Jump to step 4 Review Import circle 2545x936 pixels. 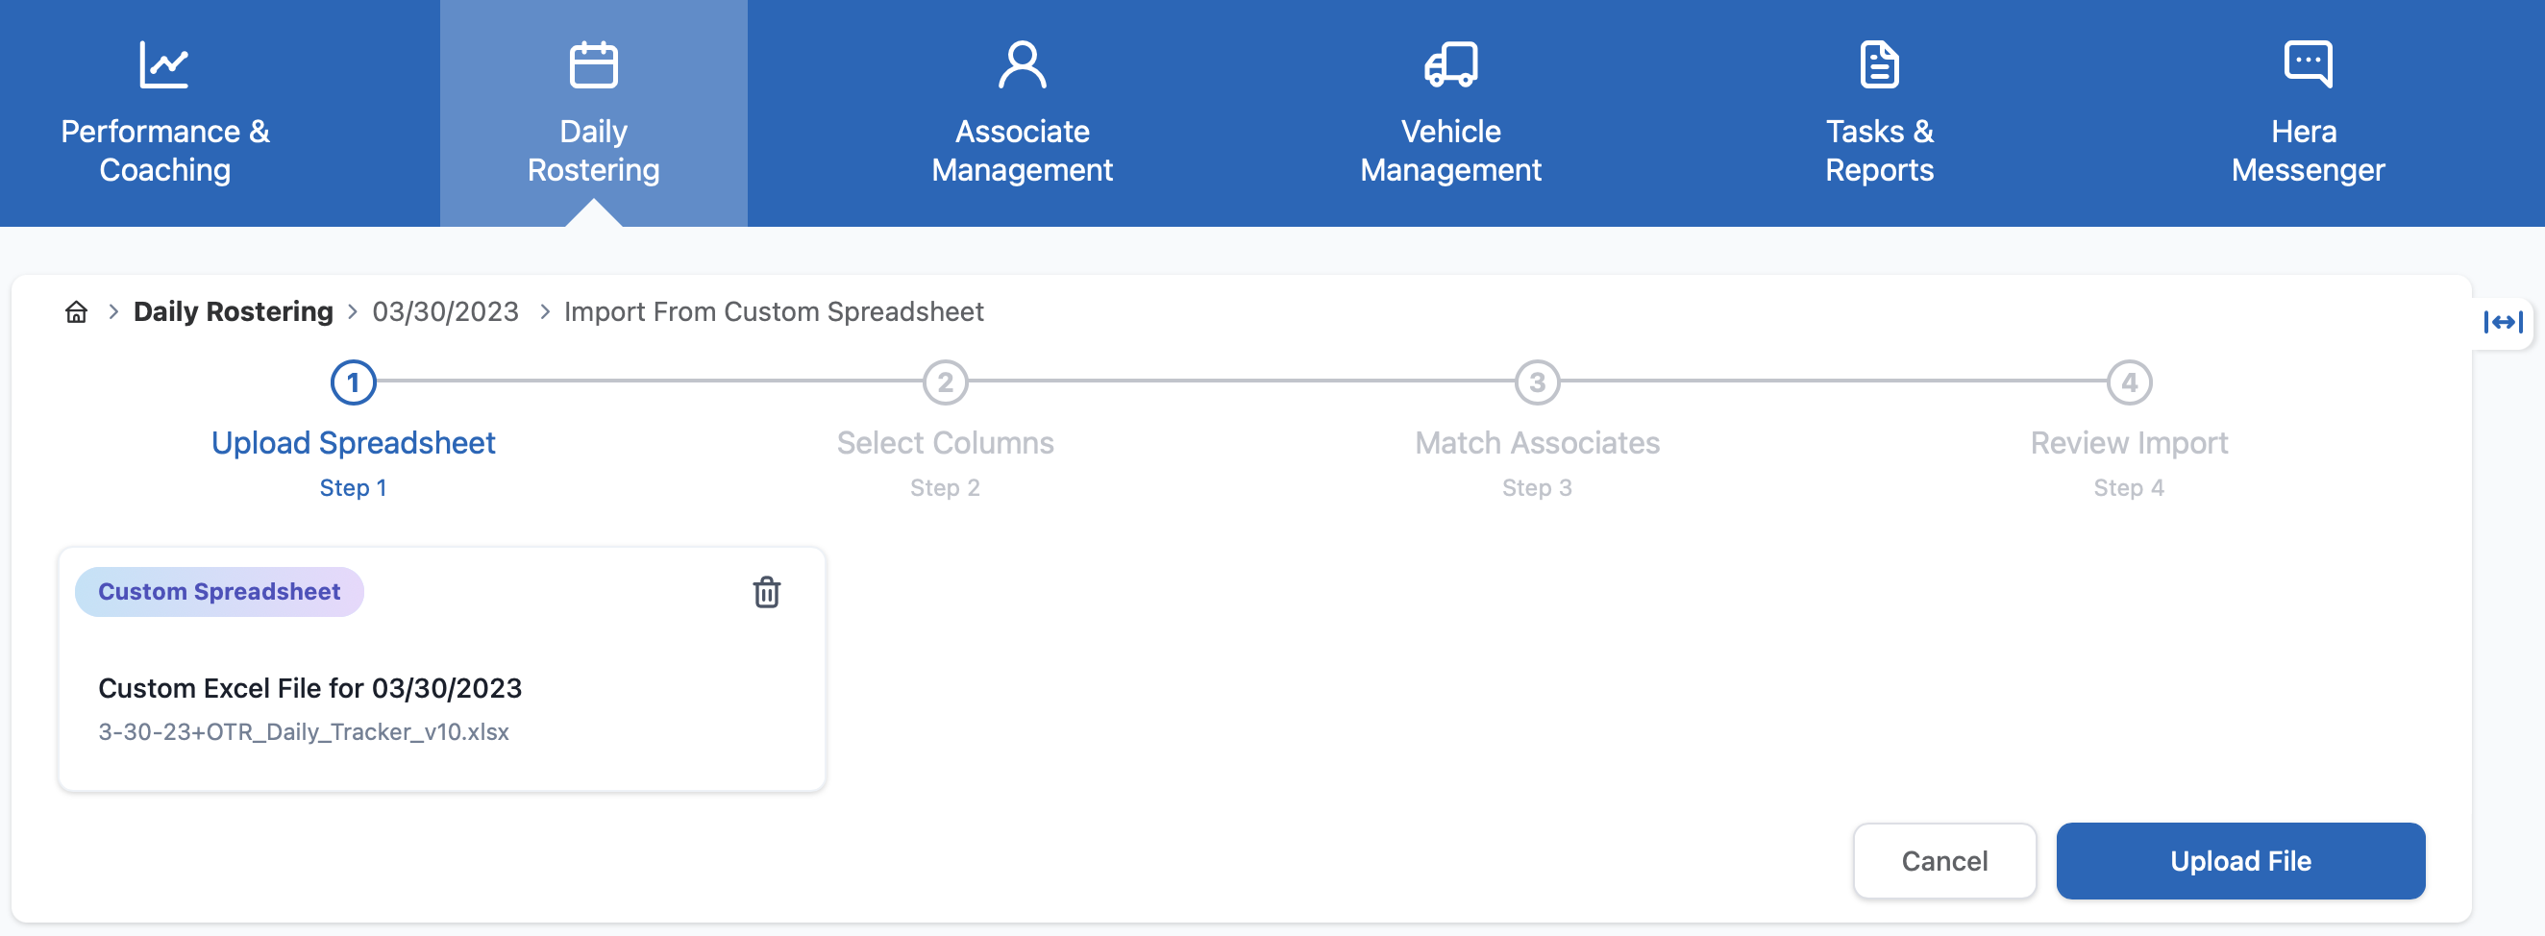click(2128, 382)
